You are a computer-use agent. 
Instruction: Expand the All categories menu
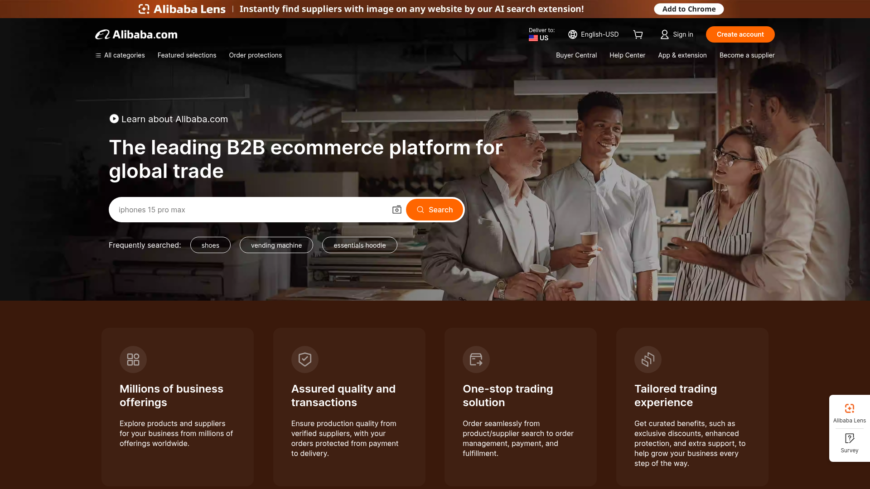(120, 55)
